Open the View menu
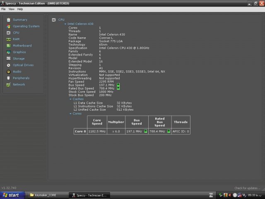Screen dimensions: 265x199 click(x=11, y=9)
